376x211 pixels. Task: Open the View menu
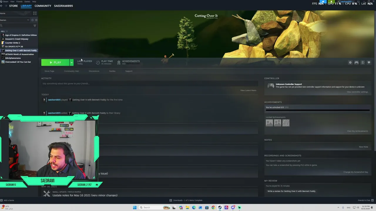click(12, 1)
